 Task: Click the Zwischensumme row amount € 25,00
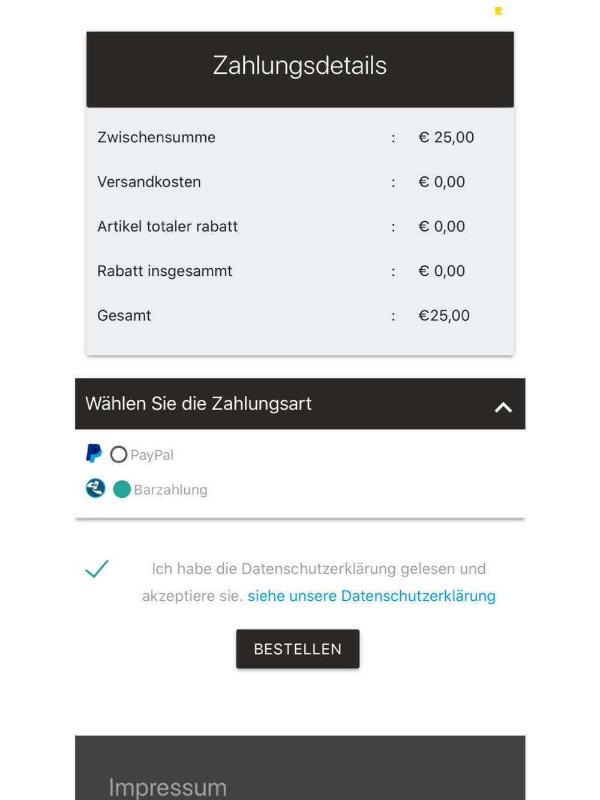click(446, 137)
